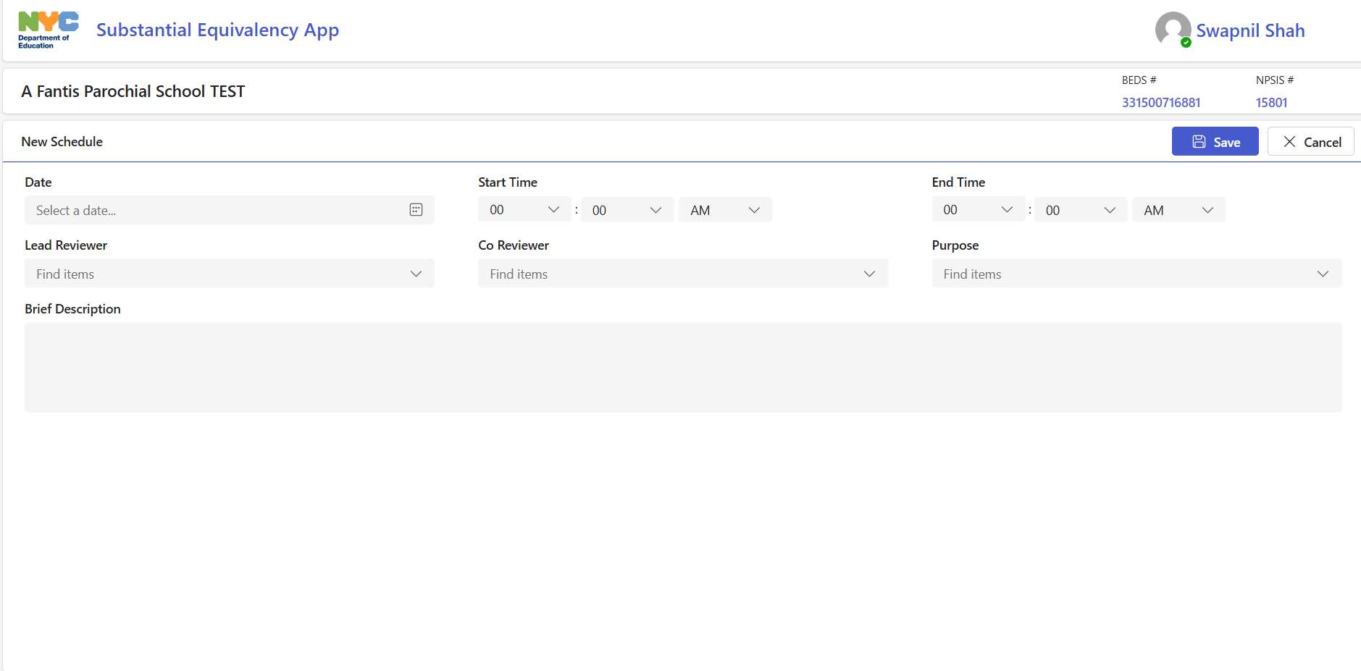Open the Start Time hour dropdown
The width and height of the screenshot is (1361, 671).
[x=524, y=210]
